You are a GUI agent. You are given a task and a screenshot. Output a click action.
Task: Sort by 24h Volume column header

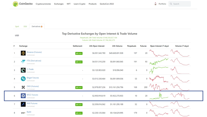(x=117, y=46)
